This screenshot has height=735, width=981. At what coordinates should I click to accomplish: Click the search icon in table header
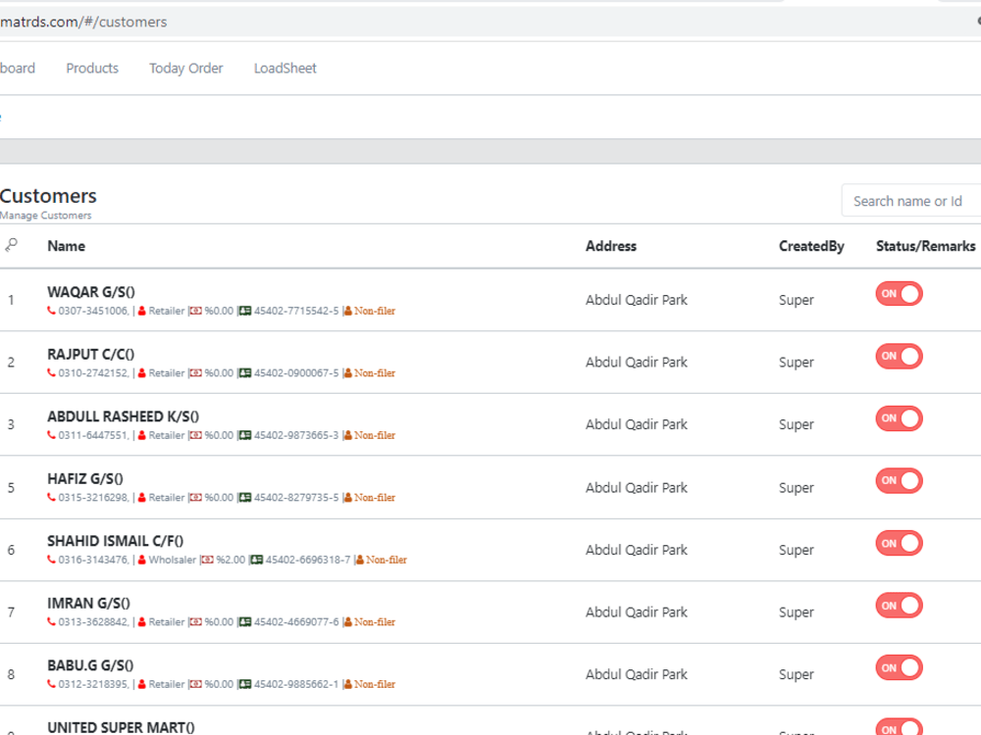click(11, 245)
